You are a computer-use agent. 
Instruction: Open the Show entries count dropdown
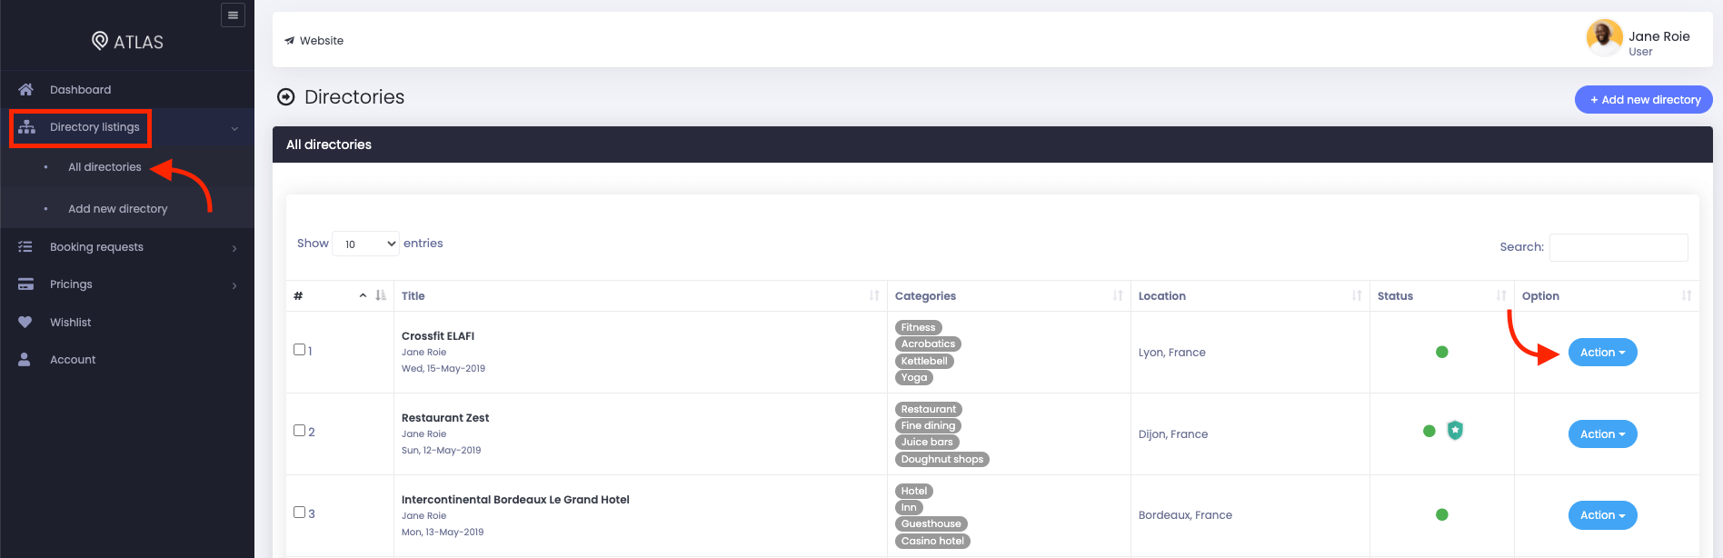[365, 244]
